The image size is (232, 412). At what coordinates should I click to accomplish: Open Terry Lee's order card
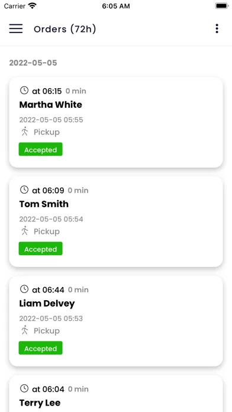pyautogui.click(x=116, y=394)
